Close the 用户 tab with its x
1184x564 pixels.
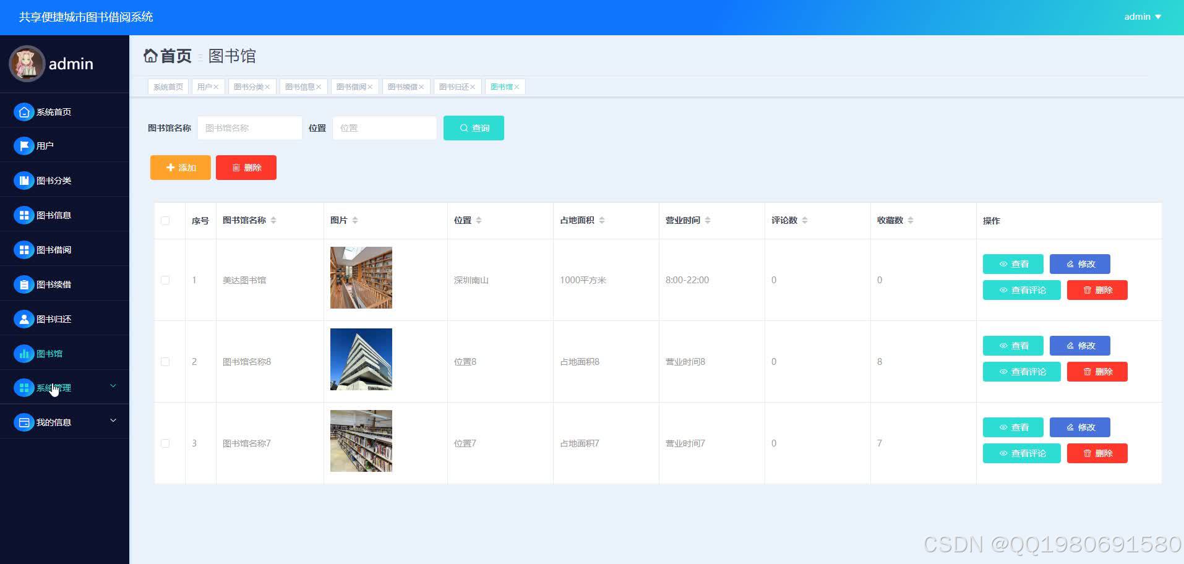click(216, 87)
